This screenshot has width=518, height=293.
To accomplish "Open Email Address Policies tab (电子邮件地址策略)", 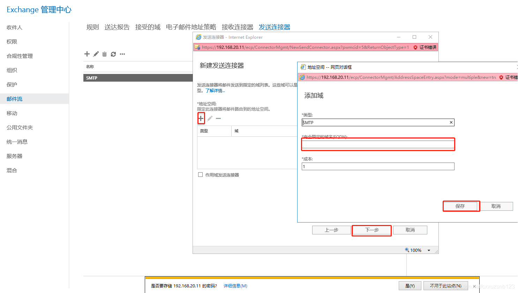I will point(191,27).
